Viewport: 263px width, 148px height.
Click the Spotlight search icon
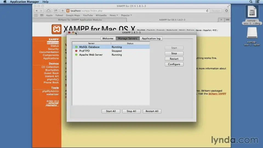pyautogui.click(x=251, y=2)
